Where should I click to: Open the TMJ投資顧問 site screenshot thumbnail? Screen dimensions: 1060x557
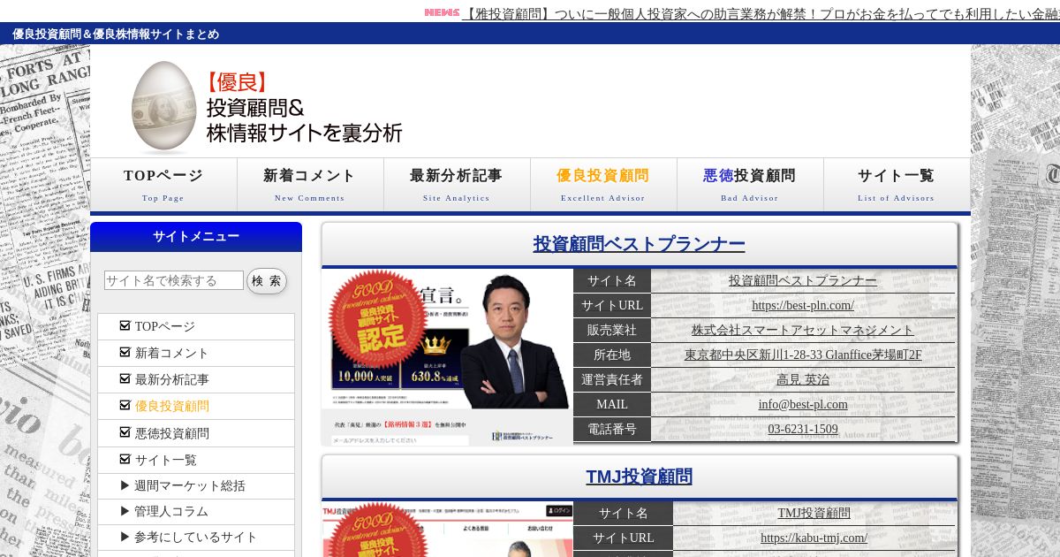tap(447, 529)
